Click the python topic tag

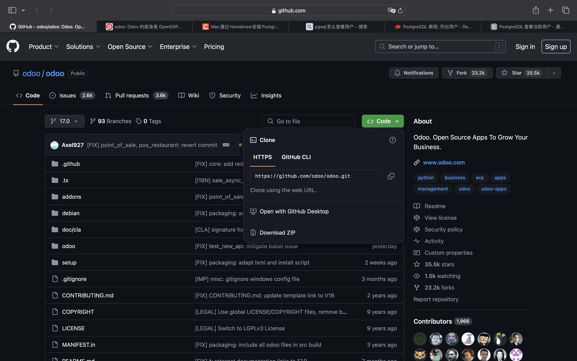coord(426,177)
